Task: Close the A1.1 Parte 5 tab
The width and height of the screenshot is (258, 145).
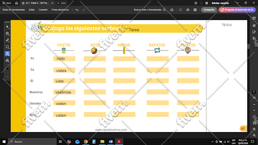Action: [52, 3]
